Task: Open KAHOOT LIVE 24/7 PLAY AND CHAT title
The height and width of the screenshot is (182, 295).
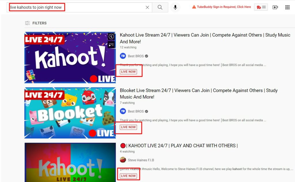Action: pos(179,146)
